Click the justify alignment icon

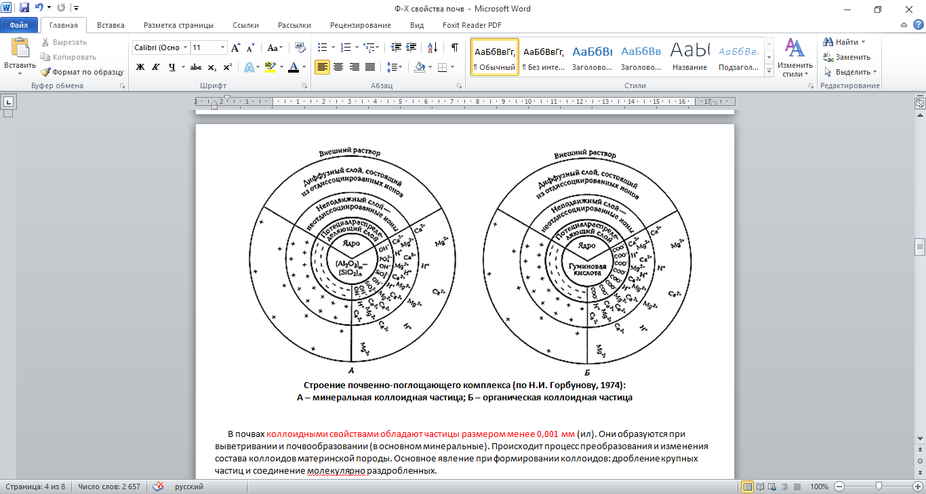point(370,67)
